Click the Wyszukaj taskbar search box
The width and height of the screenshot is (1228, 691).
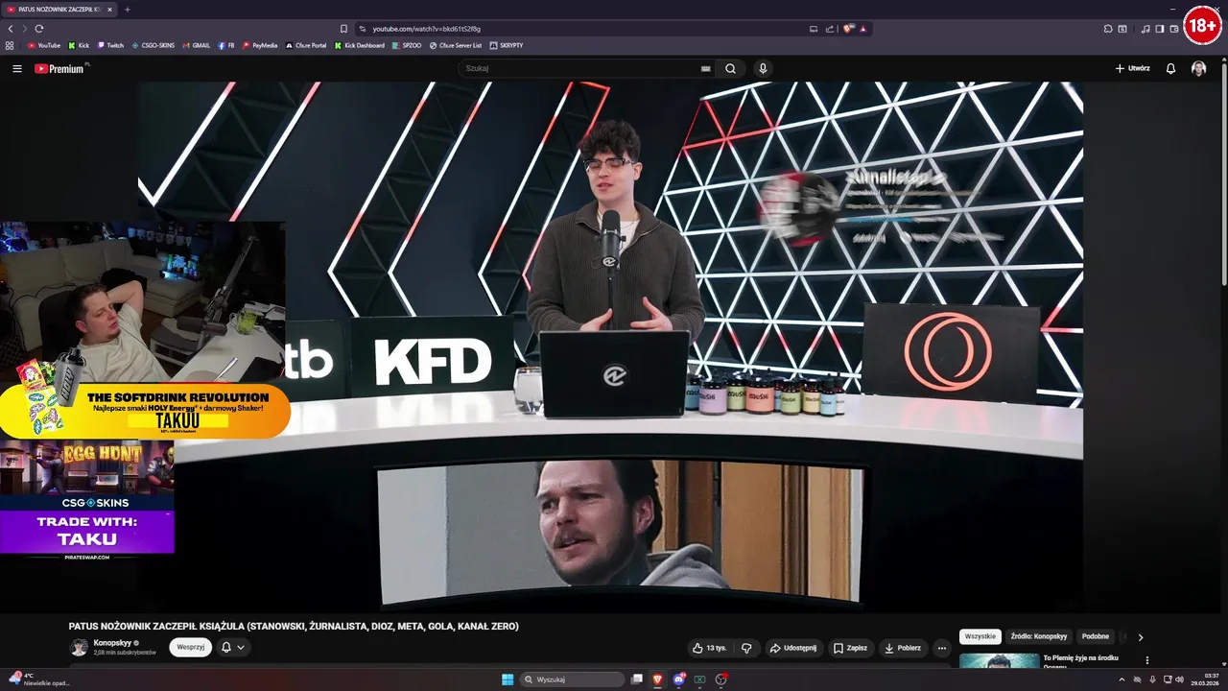pyautogui.click(x=573, y=679)
